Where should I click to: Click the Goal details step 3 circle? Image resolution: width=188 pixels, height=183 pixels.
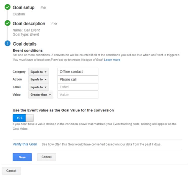(8, 43)
